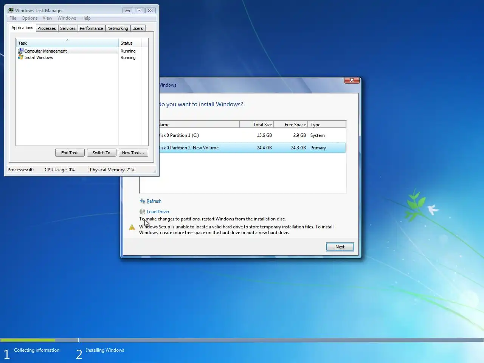Image resolution: width=484 pixels, height=363 pixels.
Task: Sort tasks by the Status column header
Action: [x=130, y=43]
